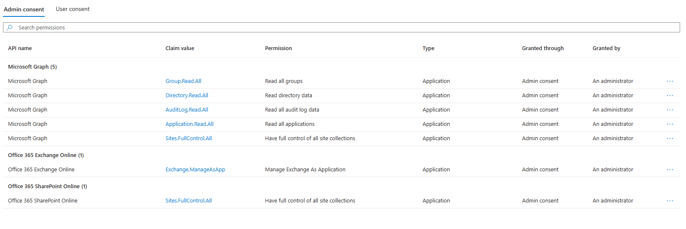This screenshot has width=686, height=229.
Task: Open the Exchange.ManageAsApp claim link
Action: coord(195,170)
